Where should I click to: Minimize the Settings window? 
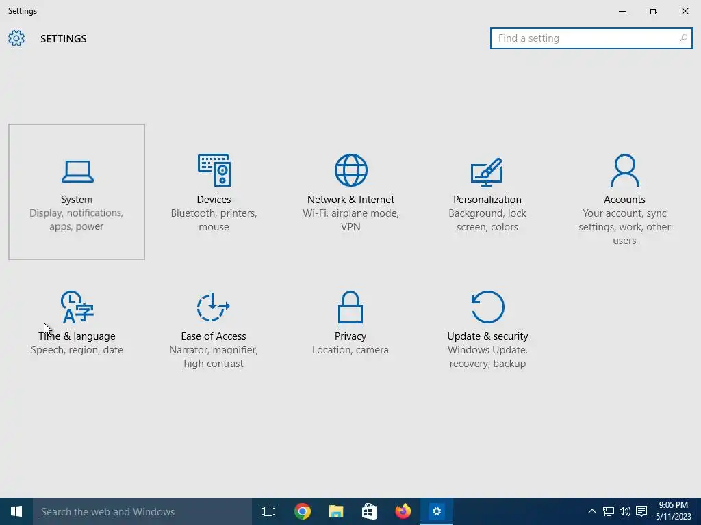(622, 11)
